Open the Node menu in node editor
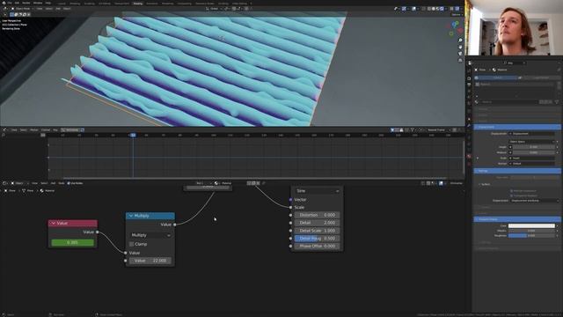This screenshot has width=563, height=317. (62, 183)
